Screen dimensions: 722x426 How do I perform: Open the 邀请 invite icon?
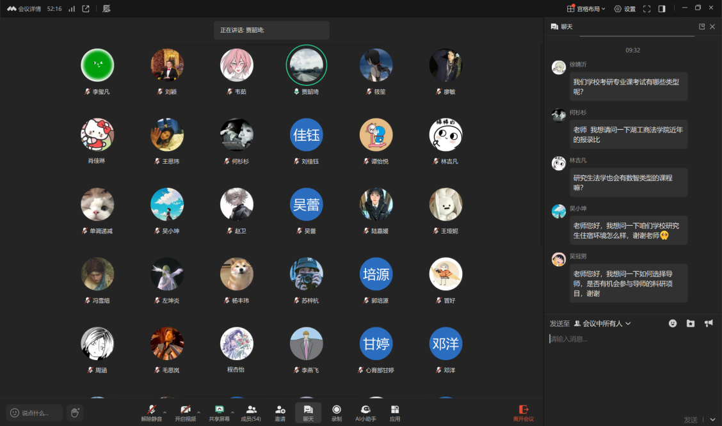point(280,413)
